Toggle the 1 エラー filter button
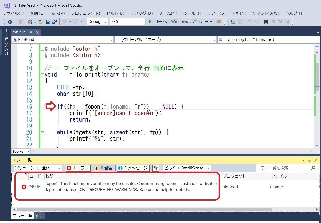The height and width of the screenshot is (223, 321). [78, 168]
